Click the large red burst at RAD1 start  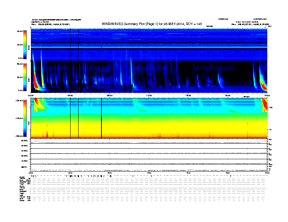36,83
